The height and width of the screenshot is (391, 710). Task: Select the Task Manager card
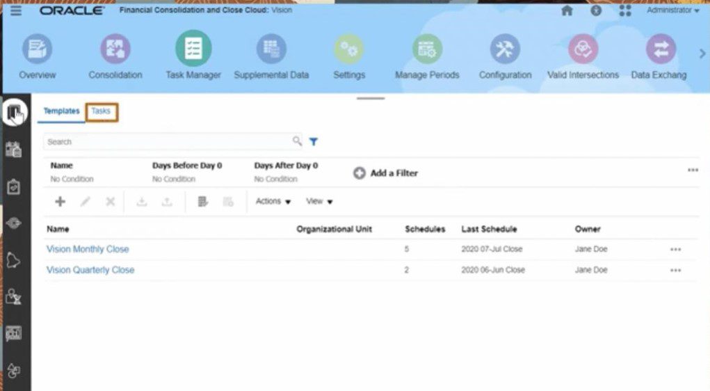point(193,56)
